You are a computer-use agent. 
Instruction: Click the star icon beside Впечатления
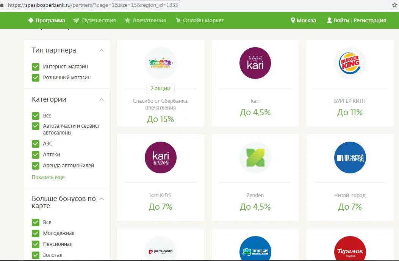pyautogui.click(x=127, y=20)
